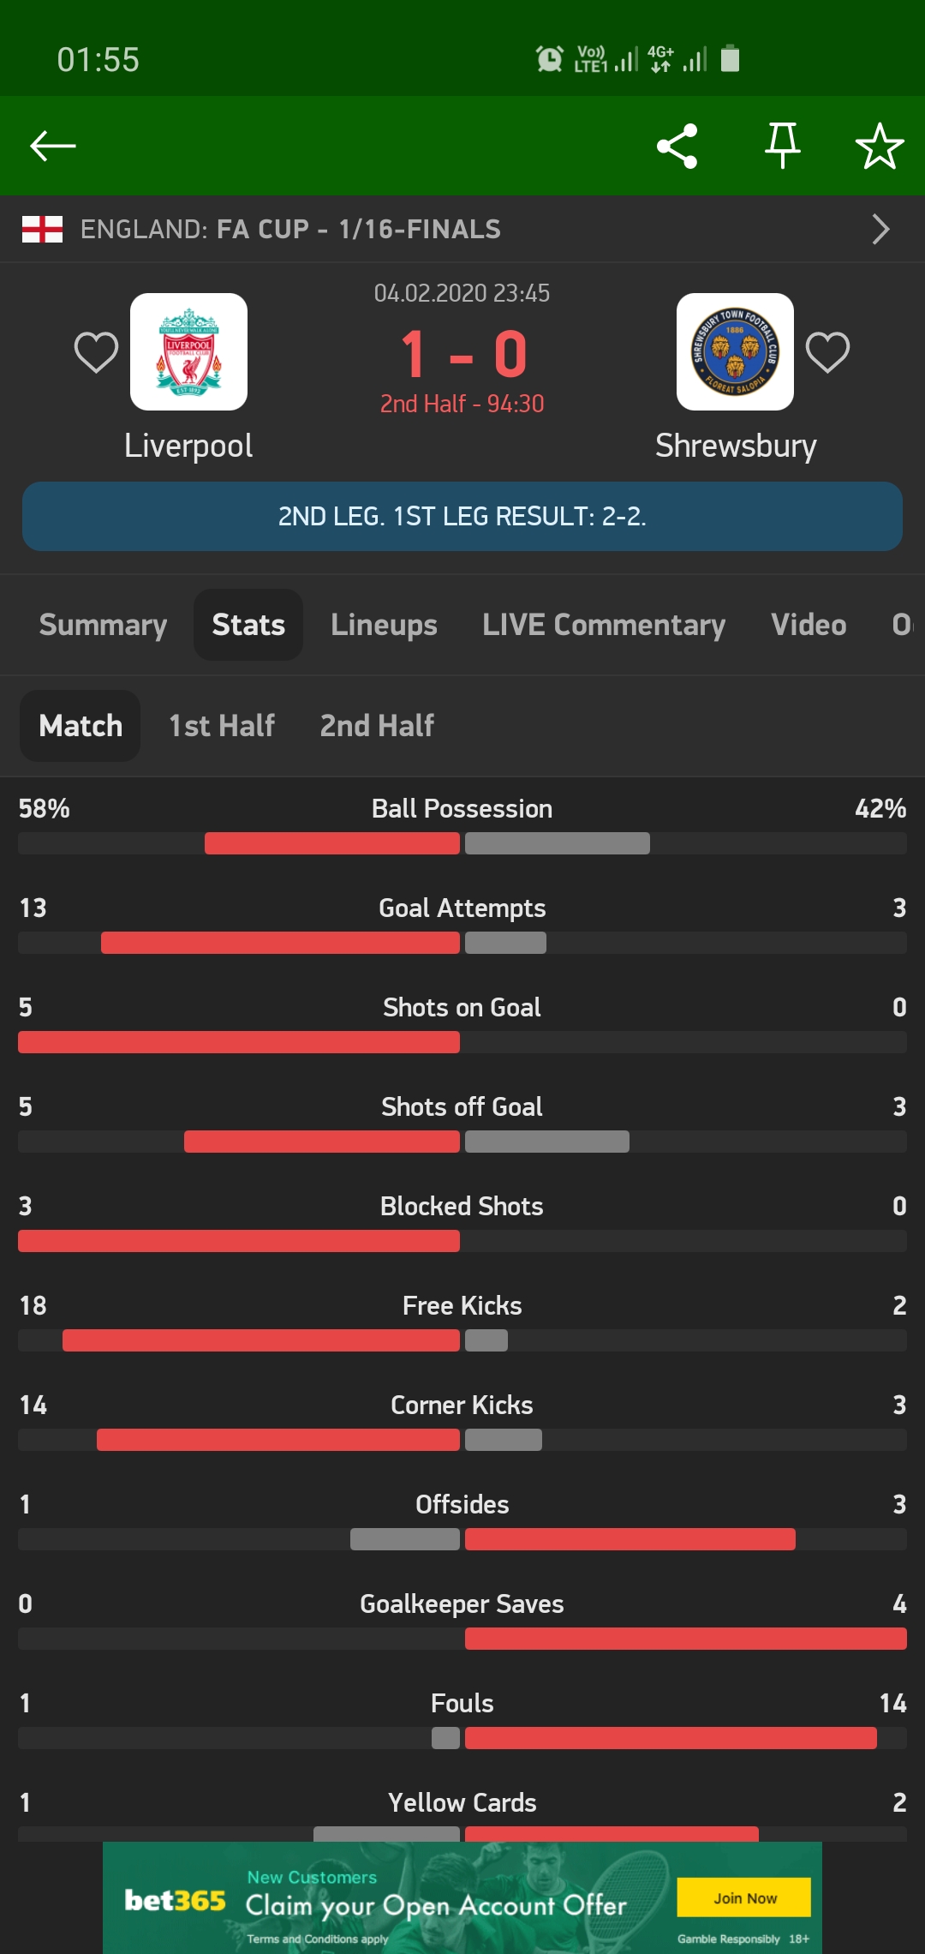Pin this match with the pin icon
Viewport: 925px width, 1954px height.
pyautogui.click(x=782, y=146)
